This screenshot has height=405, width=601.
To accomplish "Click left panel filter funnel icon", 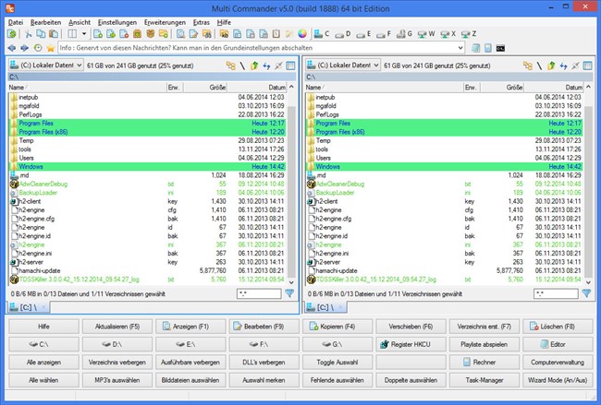I will pyautogui.click(x=289, y=293).
